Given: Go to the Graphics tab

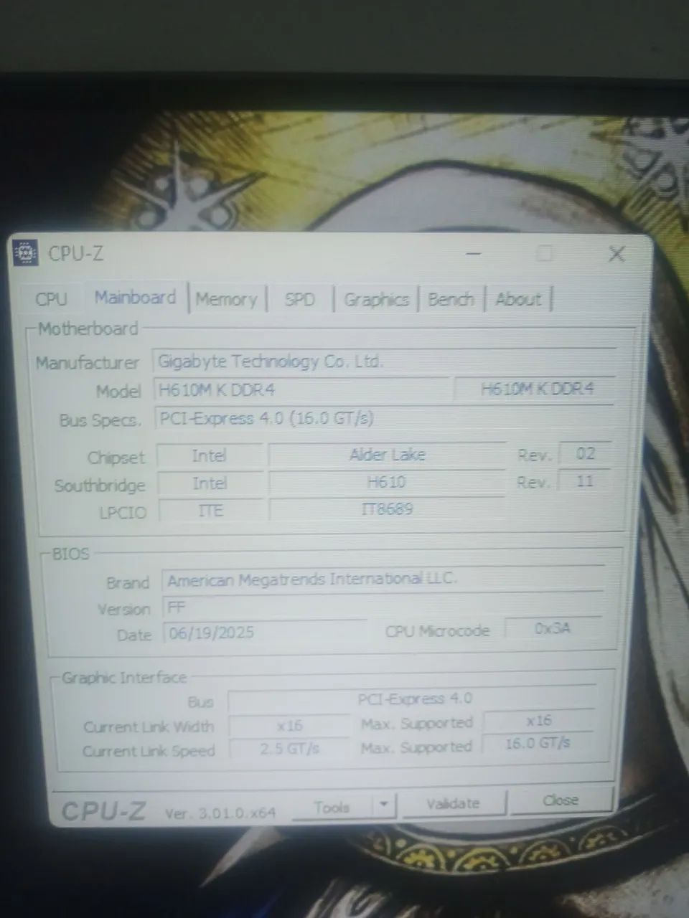Looking at the screenshot, I should tap(376, 299).
